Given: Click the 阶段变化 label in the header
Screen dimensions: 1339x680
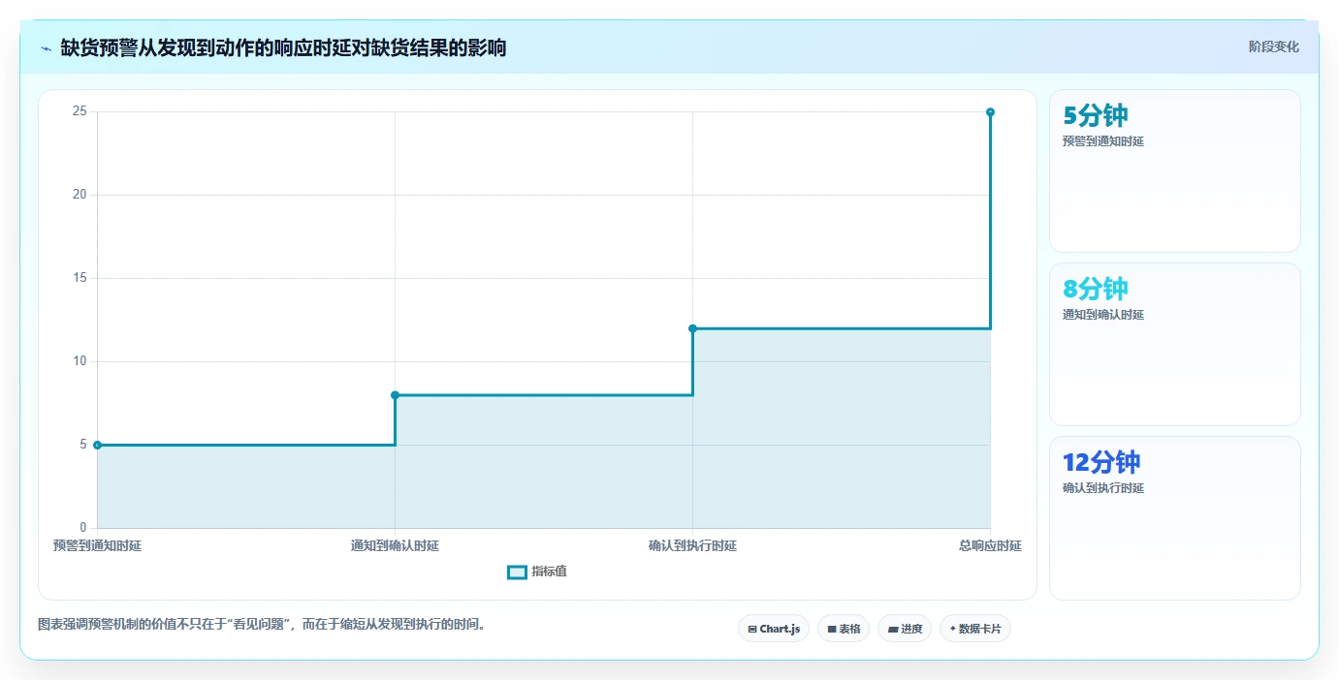Looking at the screenshot, I should [x=1273, y=46].
